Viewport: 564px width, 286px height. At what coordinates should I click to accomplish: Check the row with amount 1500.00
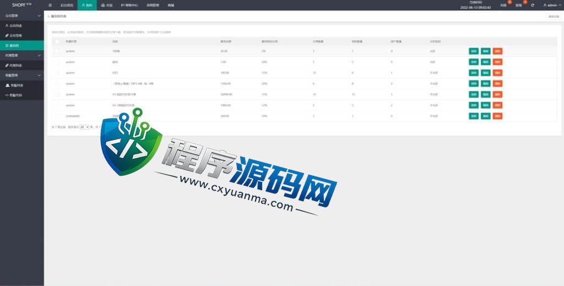click(x=57, y=83)
